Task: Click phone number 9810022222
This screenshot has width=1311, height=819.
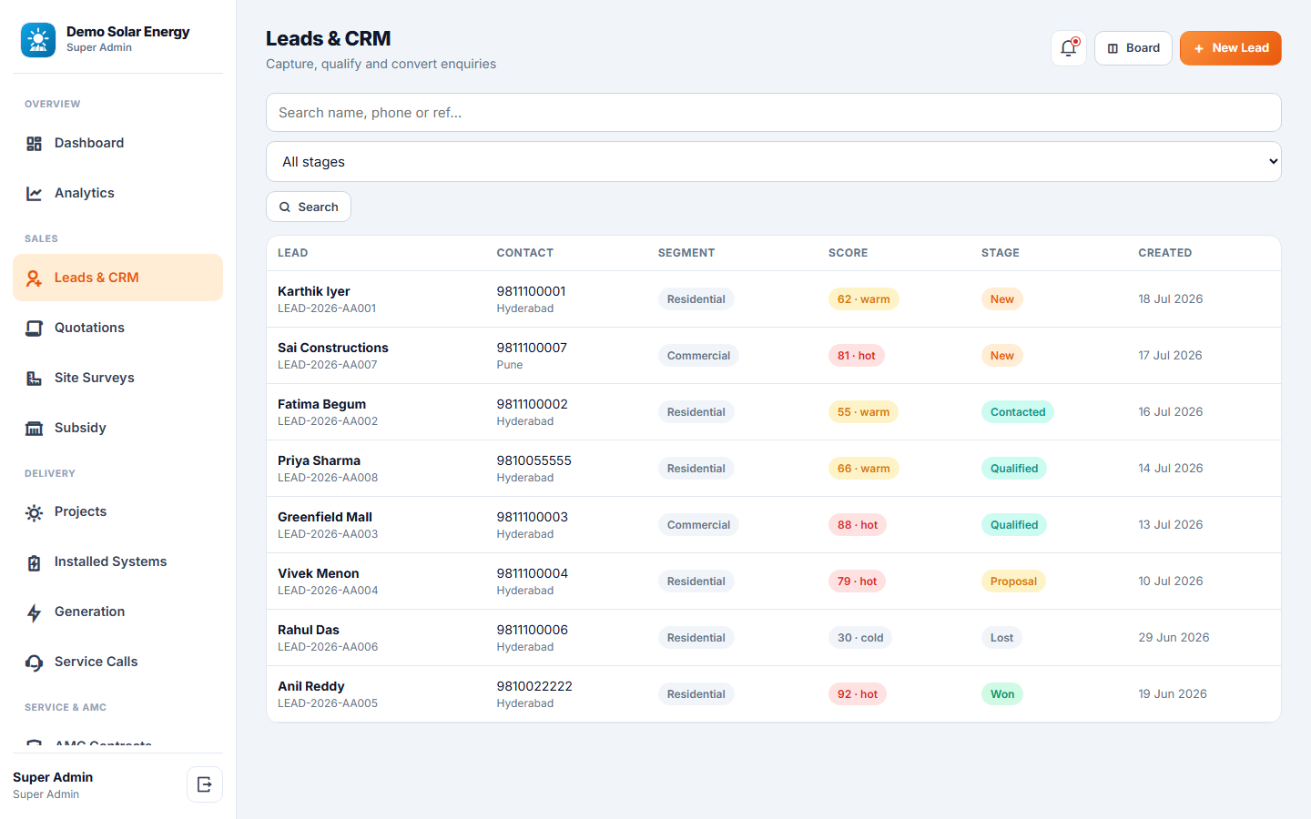Action: pos(534,686)
